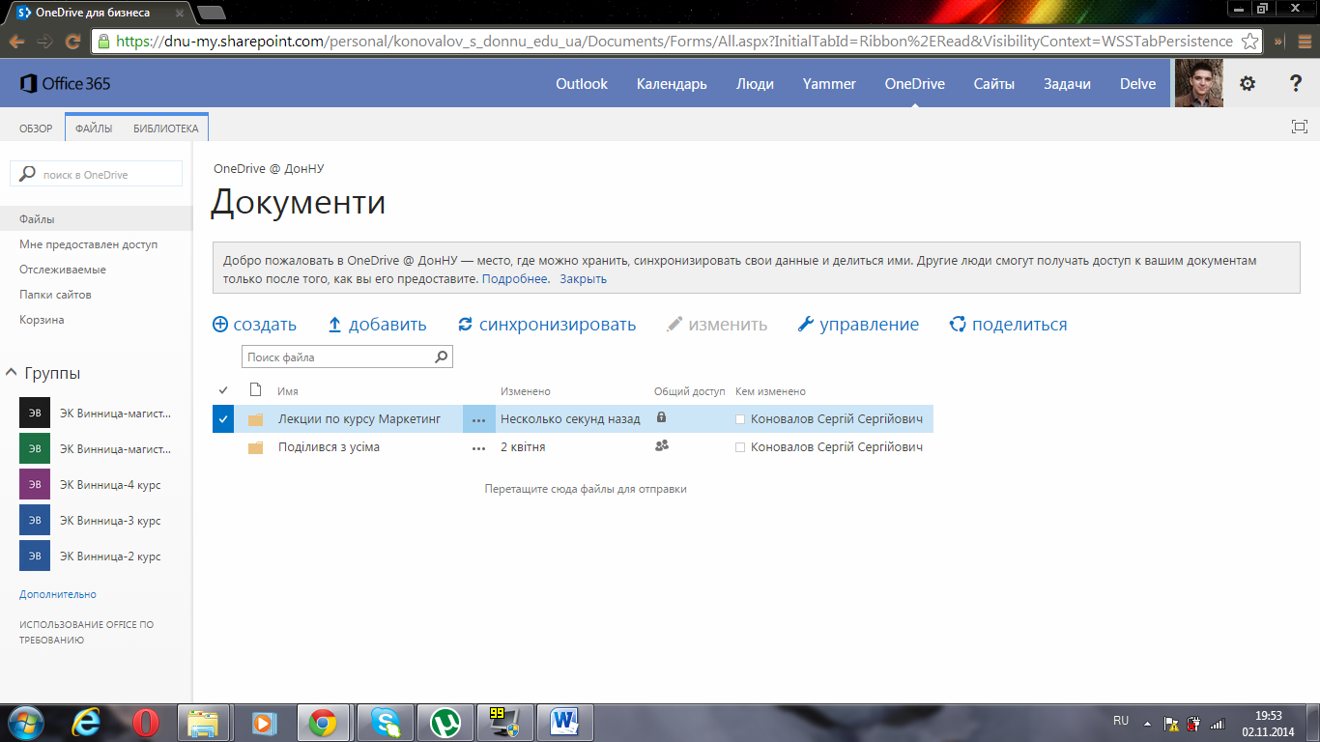Click управление wrench button
Screen dimensions: 1320x742
point(858,325)
